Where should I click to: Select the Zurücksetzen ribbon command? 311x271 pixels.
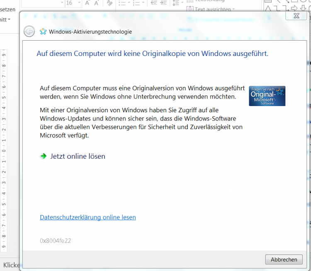pyautogui.click(x=7, y=9)
